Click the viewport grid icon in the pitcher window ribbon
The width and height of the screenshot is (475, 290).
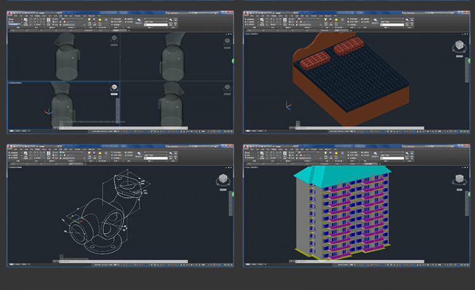click(x=49, y=20)
